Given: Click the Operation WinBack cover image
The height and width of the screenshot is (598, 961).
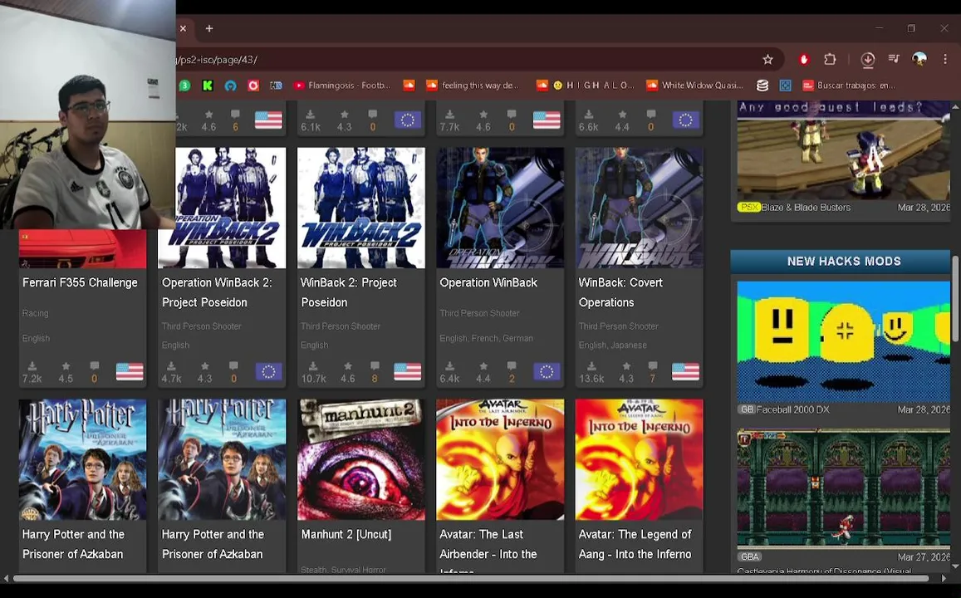Looking at the screenshot, I should click(500, 208).
